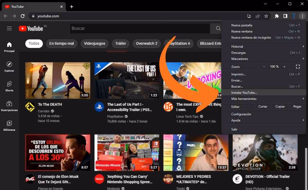The height and width of the screenshot is (190, 308).
Task: Click the Chrome three-dot menu button
Action: (303, 16)
